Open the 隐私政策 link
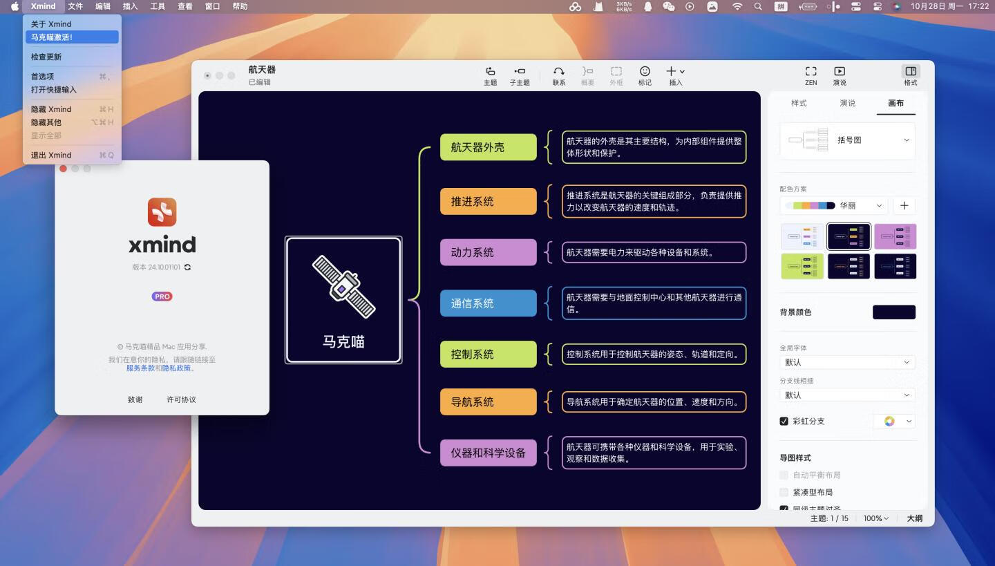Image resolution: width=995 pixels, height=566 pixels. click(176, 368)
